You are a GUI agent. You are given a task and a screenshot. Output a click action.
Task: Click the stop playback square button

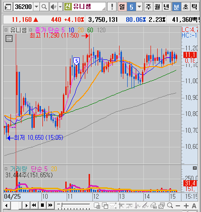coord(42,205)
